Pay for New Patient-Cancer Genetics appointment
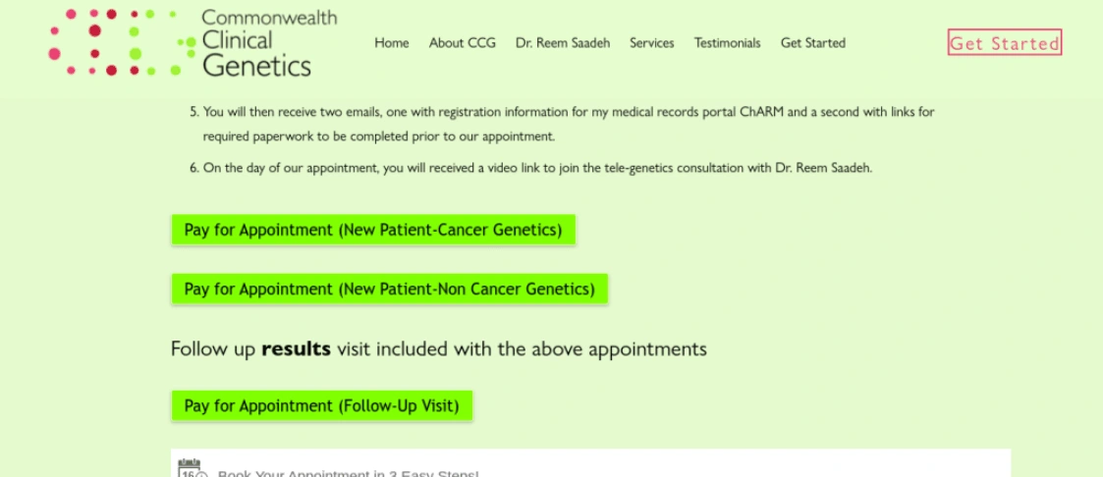The width and height of the screenshot is (1103, 477). tap(373, 230)
